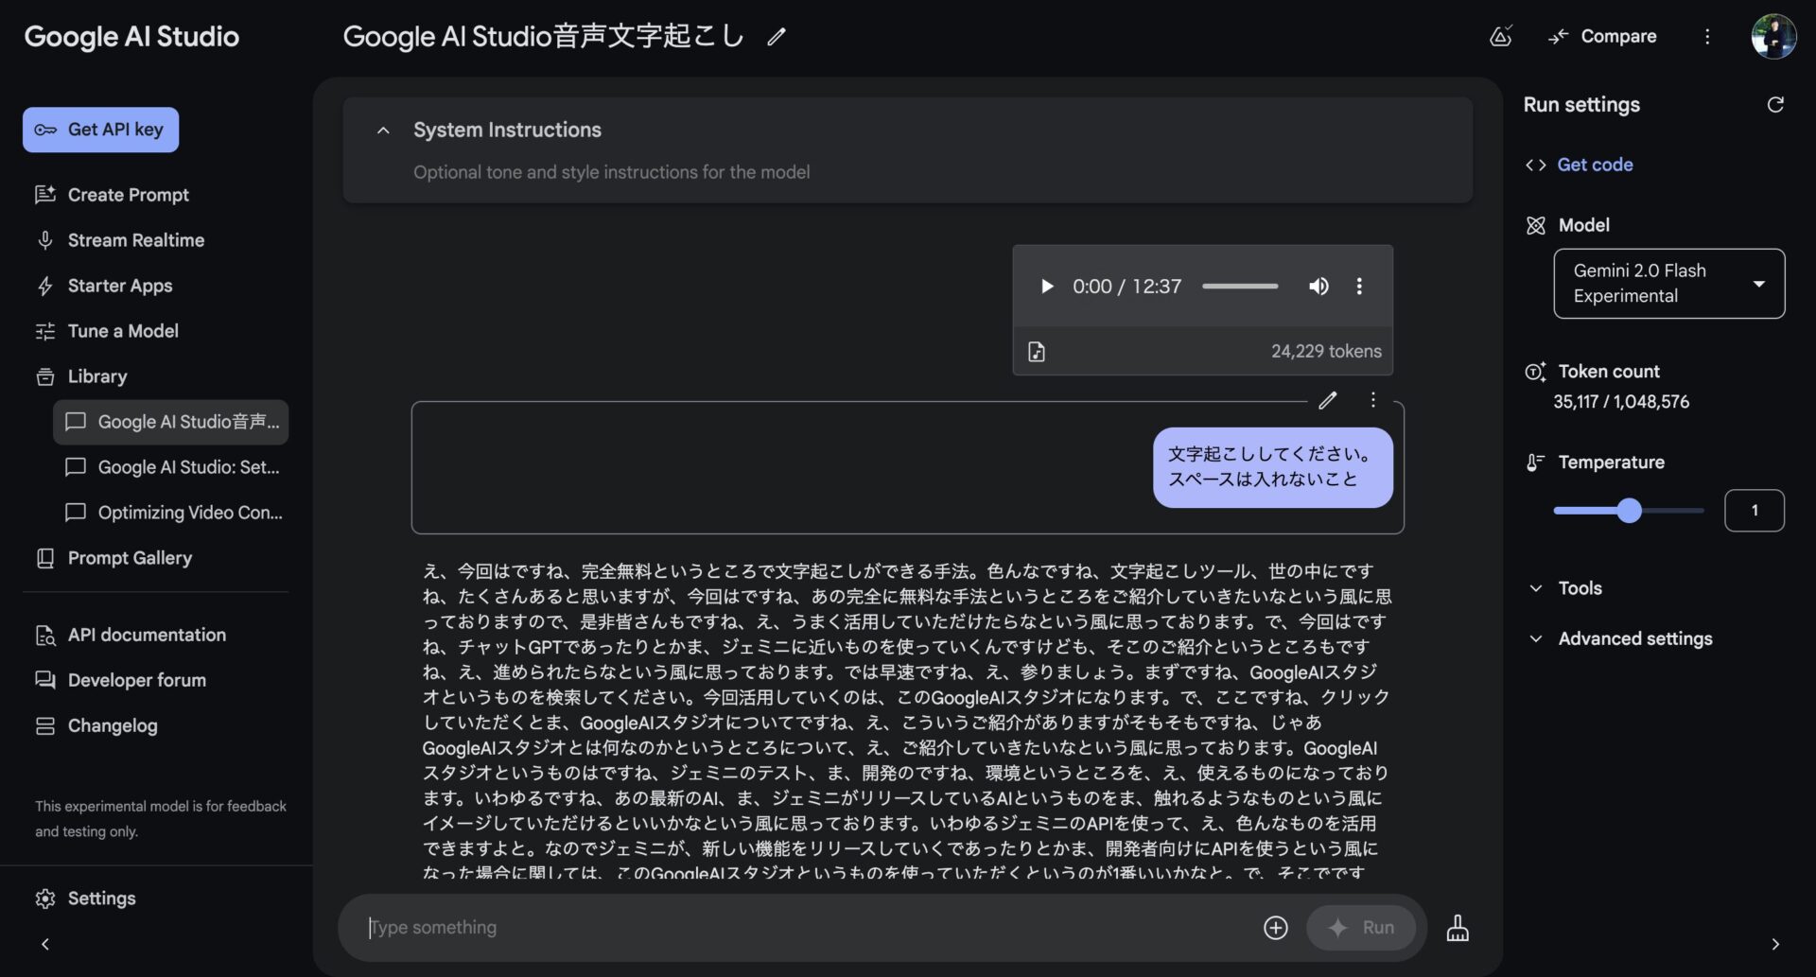The image size is (1816, 977).
Task: Open the top-right overflow menu
Action: [1707, 36]
